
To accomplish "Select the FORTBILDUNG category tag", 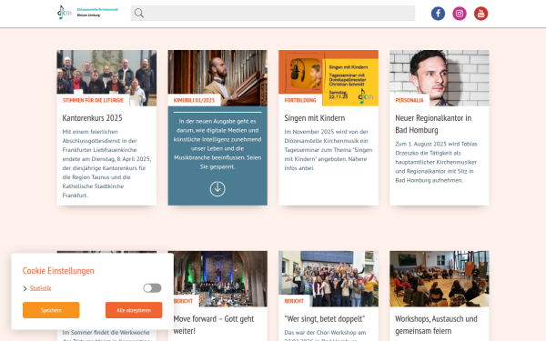I will click(x=300, y=100).
